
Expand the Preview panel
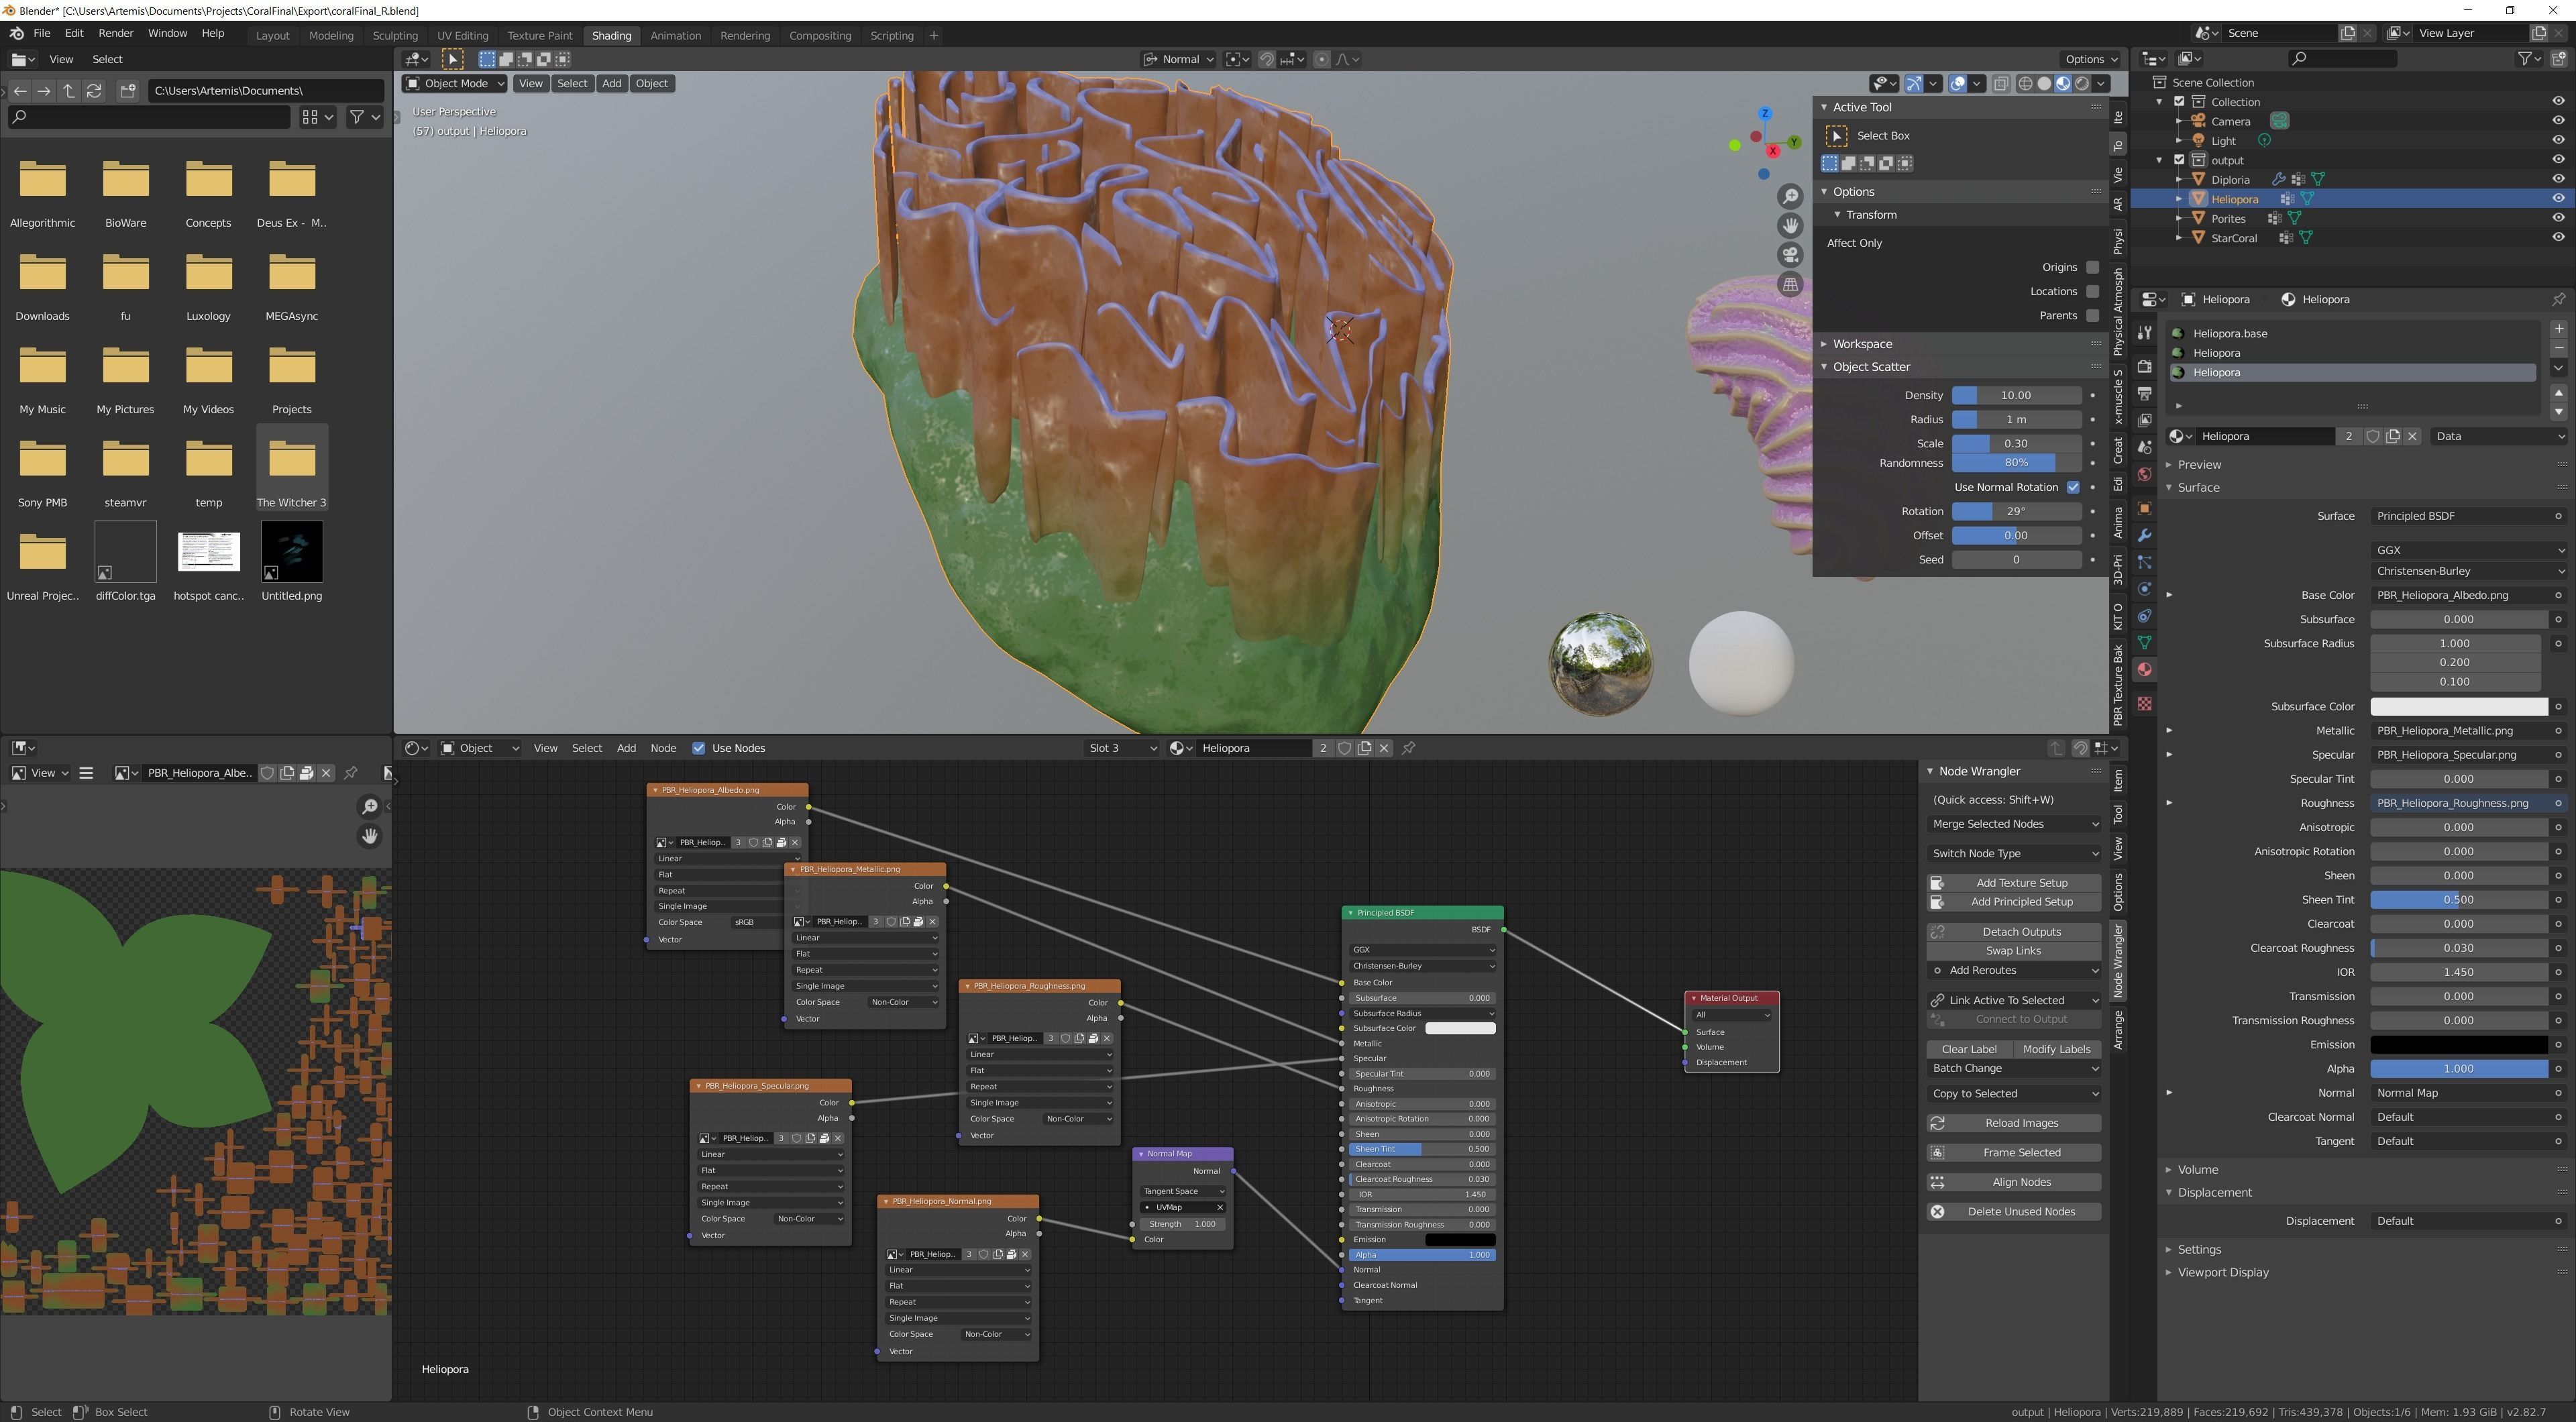tap(2199, 465)
